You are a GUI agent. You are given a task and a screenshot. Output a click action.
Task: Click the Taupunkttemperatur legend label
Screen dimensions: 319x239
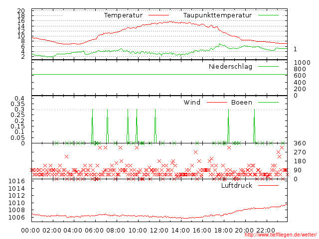pos(217,15)
